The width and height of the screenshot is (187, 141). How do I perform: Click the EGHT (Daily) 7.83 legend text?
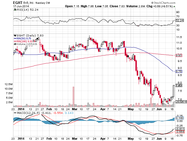tap(30, 35)
